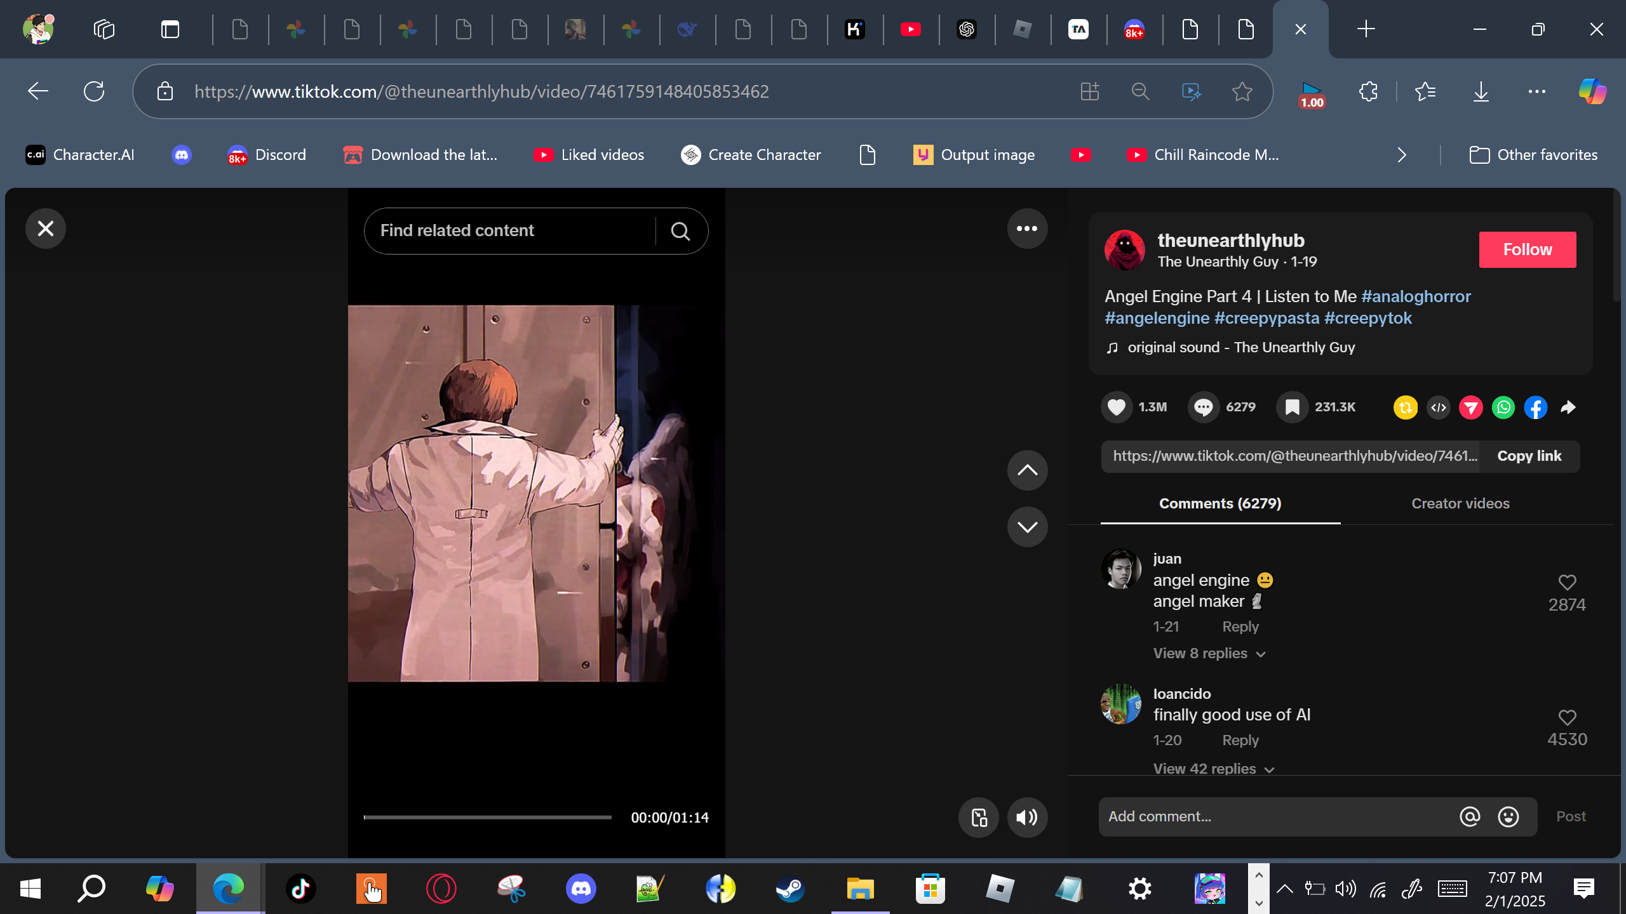Click the embed code icon
Image resolution: width=1626 pixels, height=914 pixels.
(1439, 407)
